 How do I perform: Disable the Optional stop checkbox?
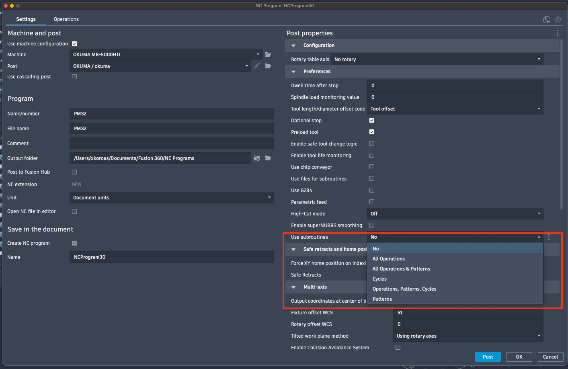pos(371,120)
